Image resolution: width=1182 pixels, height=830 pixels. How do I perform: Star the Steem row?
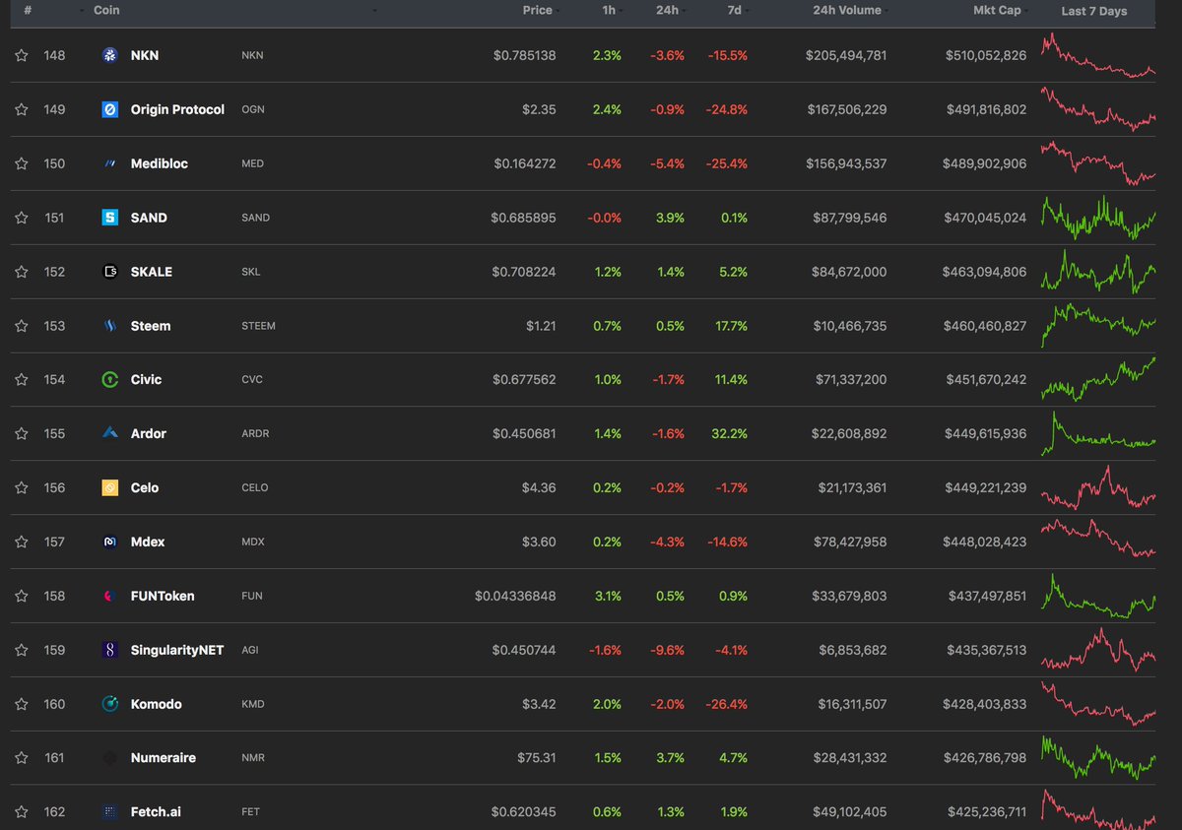(x=22, y=326)
